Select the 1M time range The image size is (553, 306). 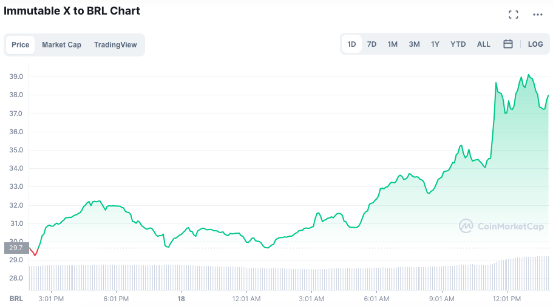[393, 44]
